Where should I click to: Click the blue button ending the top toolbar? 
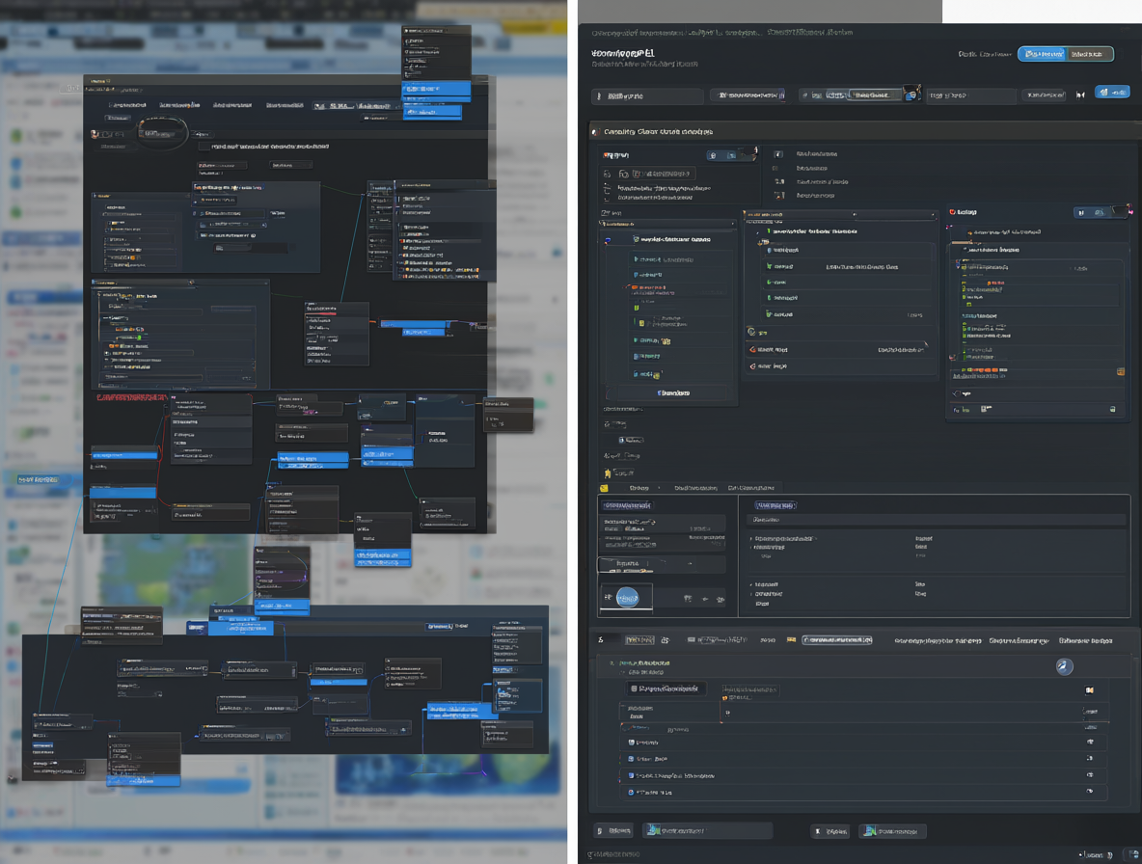[1112, 92]
